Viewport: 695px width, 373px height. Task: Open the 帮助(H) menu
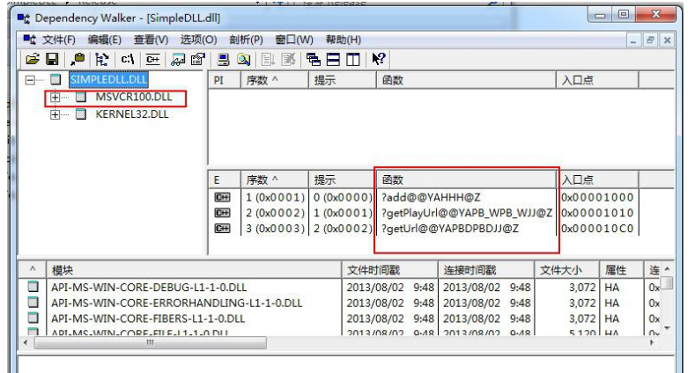coord(343,40)
